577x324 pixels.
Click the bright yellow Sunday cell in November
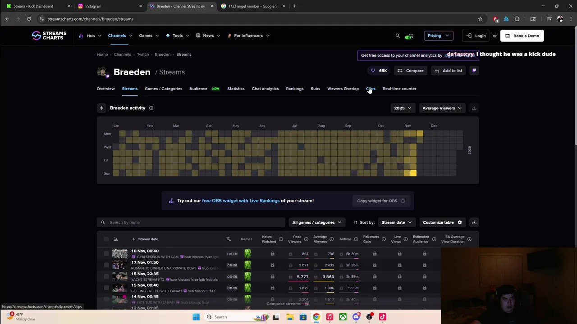click(413, 173)
